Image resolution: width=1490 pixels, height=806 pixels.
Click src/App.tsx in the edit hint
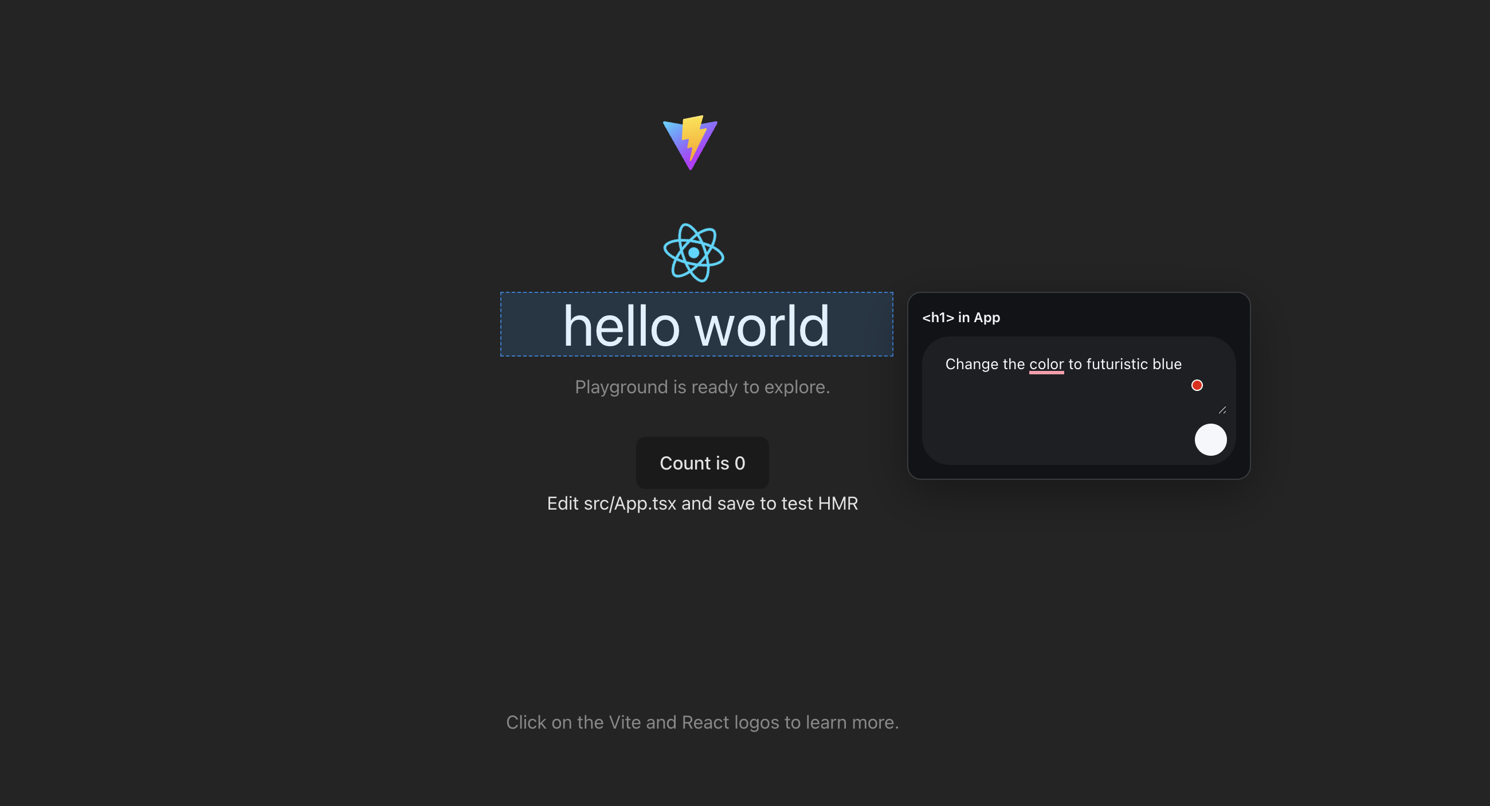coord(629,503)
